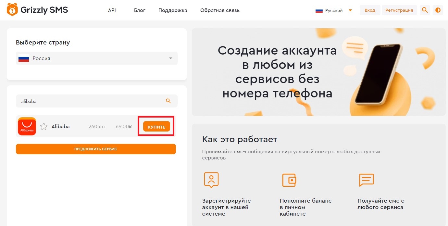Click the Выберите страну heading
This screenshot has height=226, width=448.
coord(43,43)
